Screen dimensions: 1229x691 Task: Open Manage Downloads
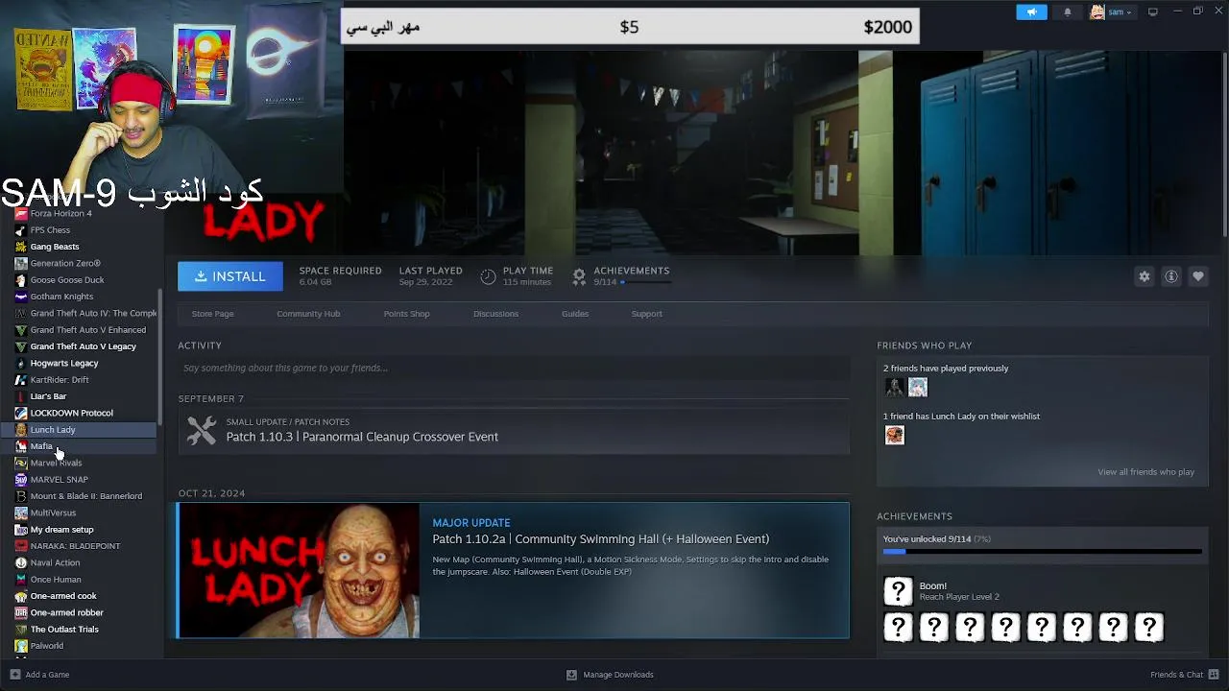tap(610, 675)
